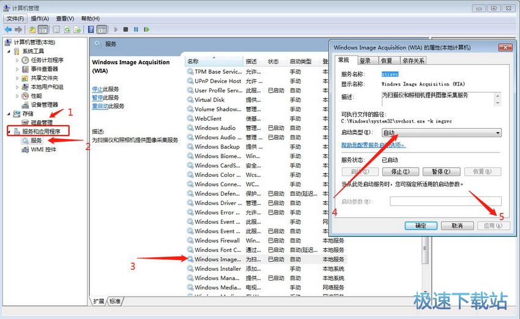This screenshot has height=319, width=520.
Task: Collapse the 系统工具 tree node
Action: pos(9,51)
